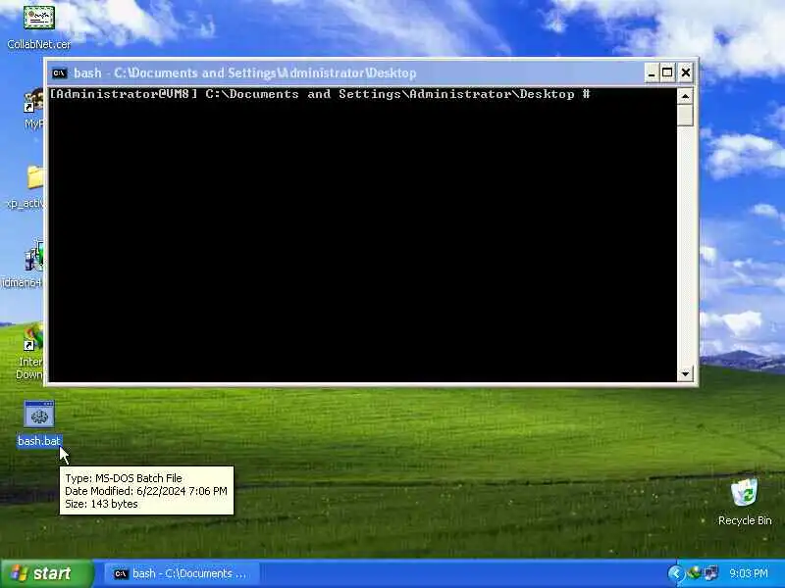
Task: Click scroll down arrow in bash window
Action: tap(685, 373)
